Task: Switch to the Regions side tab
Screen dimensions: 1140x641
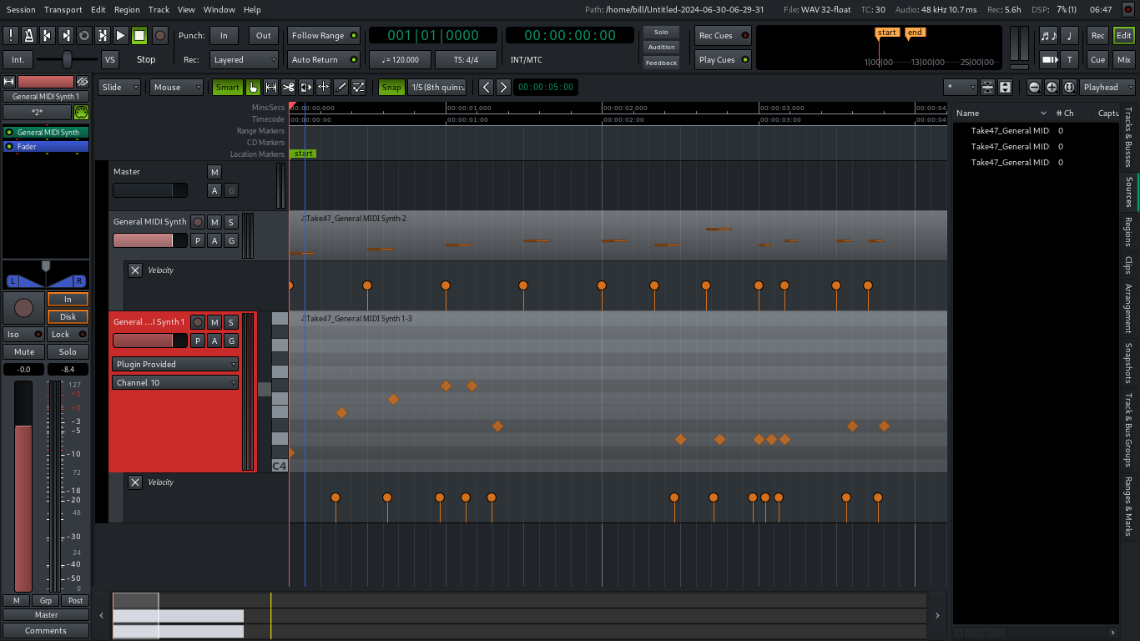Action: tap(1128, 230)
